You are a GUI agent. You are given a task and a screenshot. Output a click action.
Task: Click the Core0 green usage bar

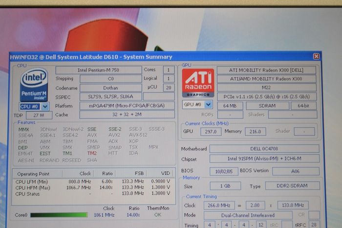coord(59,215)
